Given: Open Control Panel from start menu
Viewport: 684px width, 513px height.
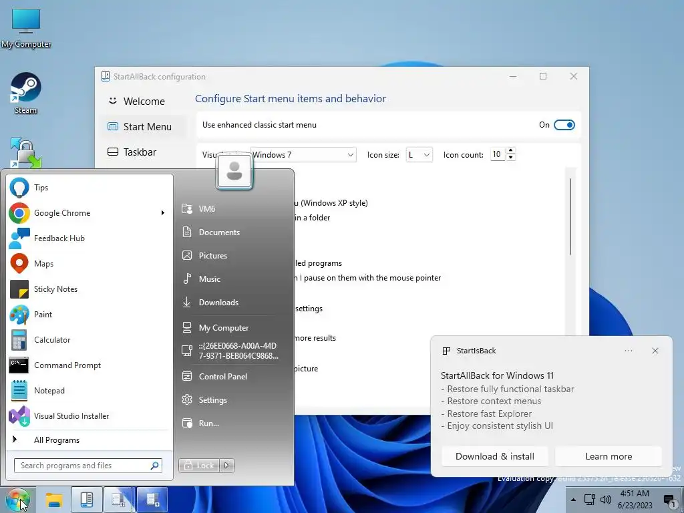Looking at the screenshot, I should pos(233,377).
